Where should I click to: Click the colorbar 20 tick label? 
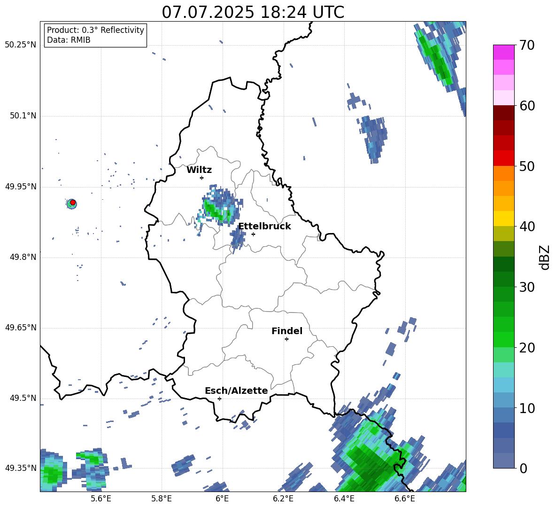pos(527,348)
